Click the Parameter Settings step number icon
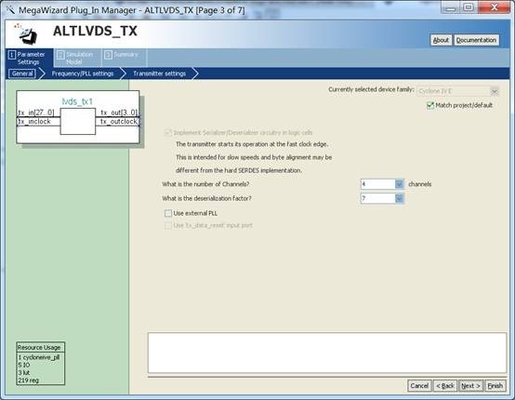 [x=12, y=55]
